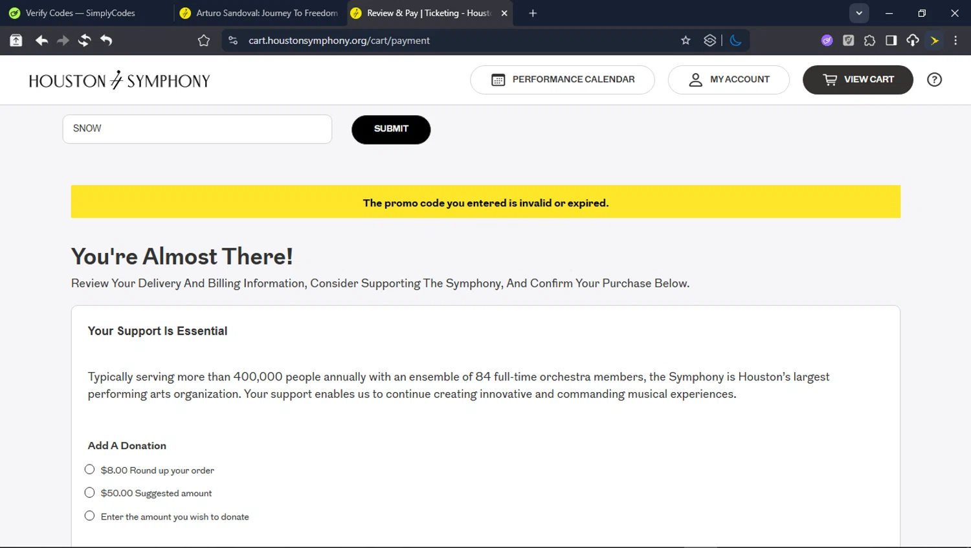
Task: Click the Add A Donation label
Action: click(x=127, y=446)
